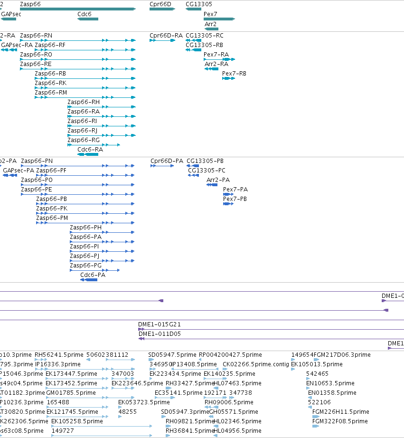
Task: Click EST CK02266.5prime.contig
Action: point(256,364)
